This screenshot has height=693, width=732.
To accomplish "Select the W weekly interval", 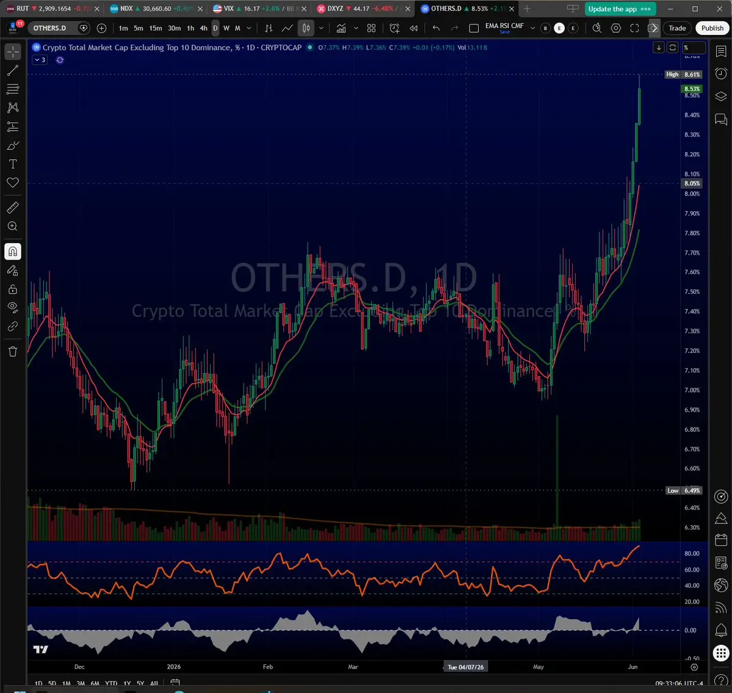I will coord(226,28).
